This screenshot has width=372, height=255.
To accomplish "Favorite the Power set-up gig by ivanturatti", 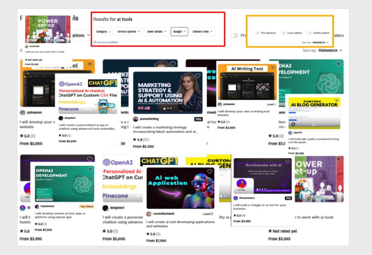I will tap(68, 18).
